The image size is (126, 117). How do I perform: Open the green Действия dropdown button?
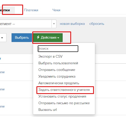[48, 38]
